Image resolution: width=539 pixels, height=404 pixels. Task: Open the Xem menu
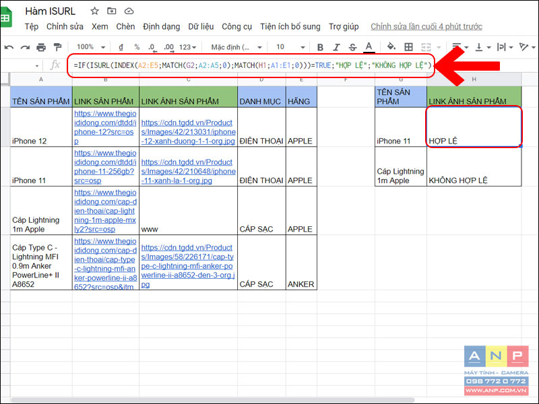click(100, 26)
